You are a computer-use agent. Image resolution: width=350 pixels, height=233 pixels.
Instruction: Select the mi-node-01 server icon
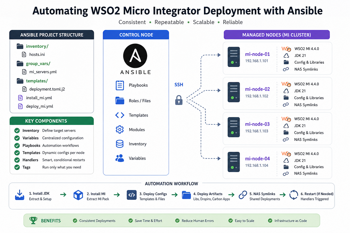tap(234, 57)
